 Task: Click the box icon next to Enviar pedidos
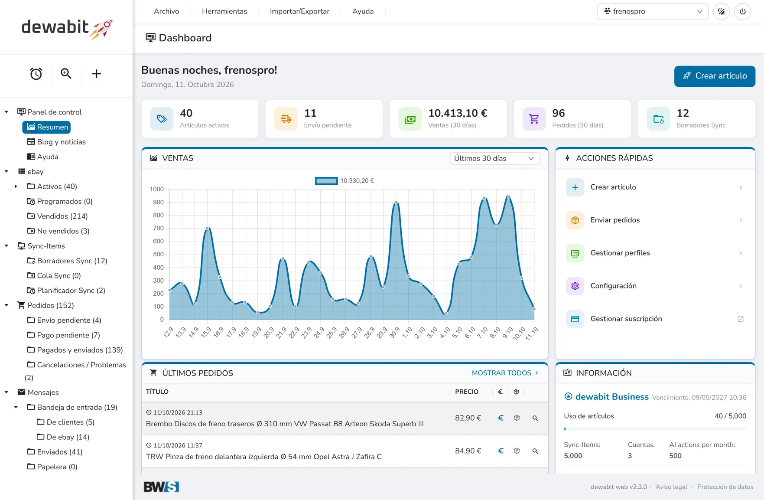tap(575, 220)
